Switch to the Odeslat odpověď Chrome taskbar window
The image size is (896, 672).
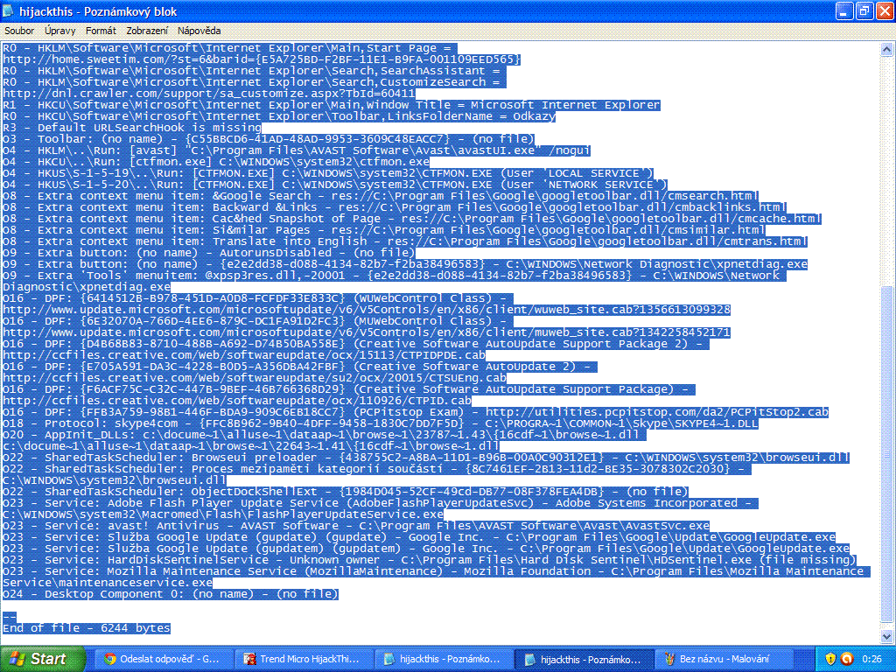tap(163, 659)
